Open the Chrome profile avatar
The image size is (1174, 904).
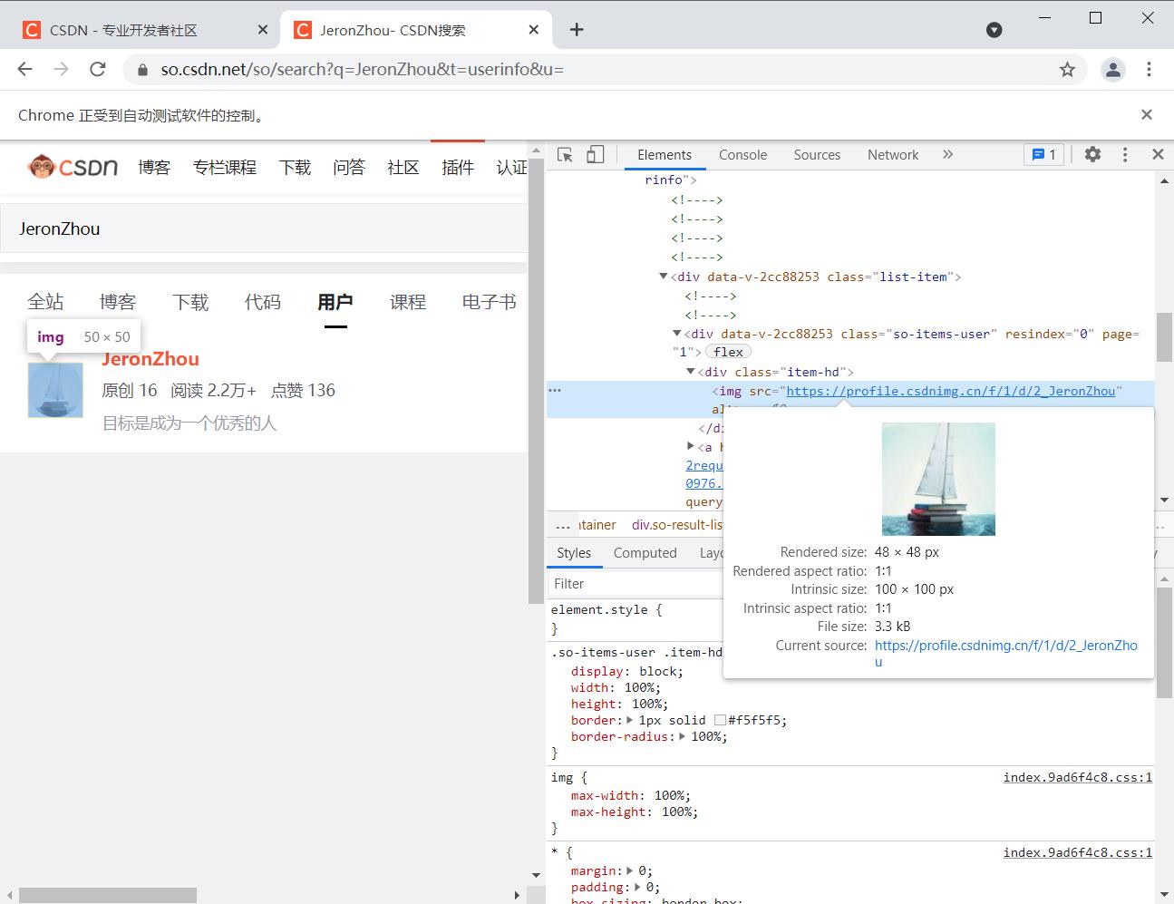coord(1112,69)
